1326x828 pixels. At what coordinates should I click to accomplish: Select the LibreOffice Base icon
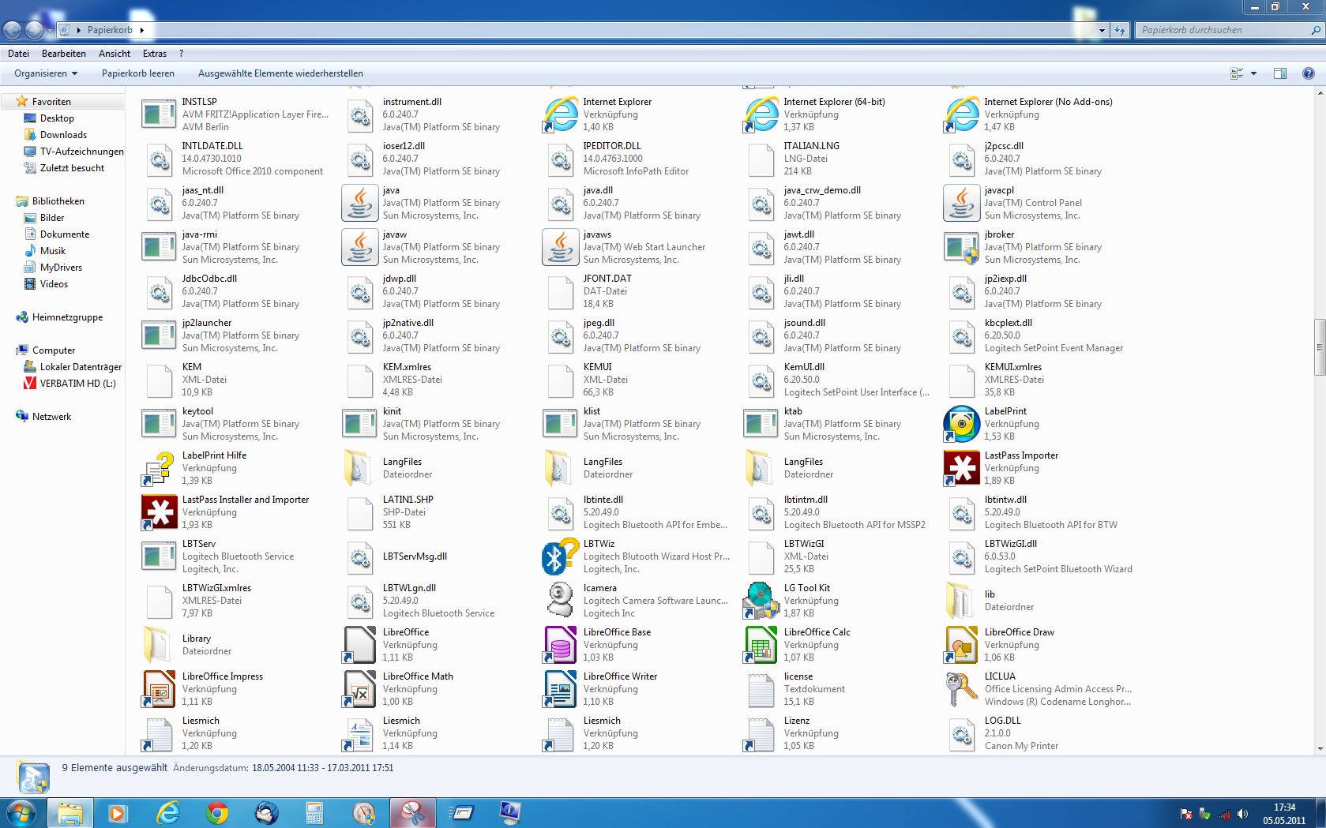click(560, 645)
